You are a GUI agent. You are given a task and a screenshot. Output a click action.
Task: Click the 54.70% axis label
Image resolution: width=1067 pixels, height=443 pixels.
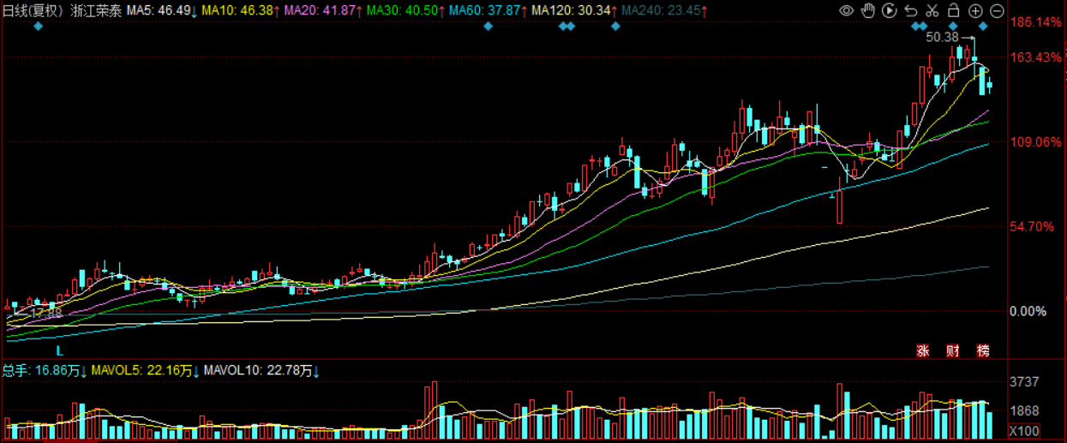1034,227
